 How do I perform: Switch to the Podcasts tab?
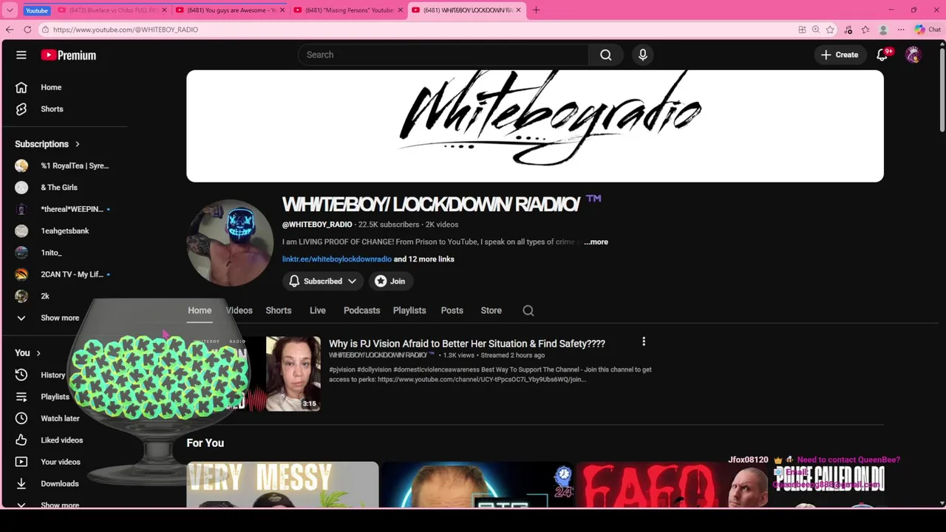pos(361,310)
